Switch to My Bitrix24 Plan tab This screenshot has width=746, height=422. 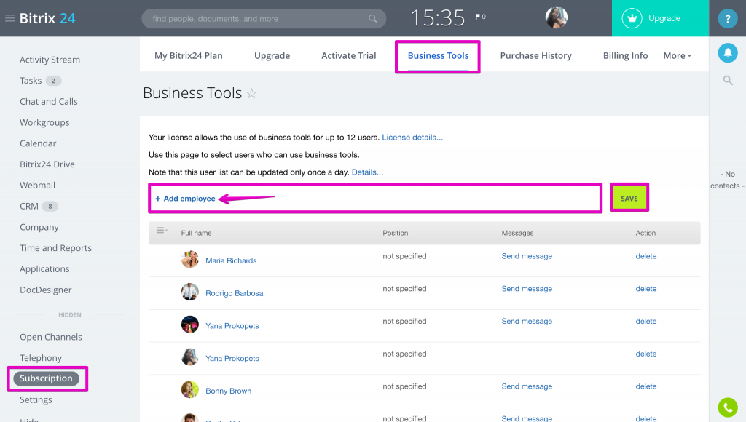point(189,55)
